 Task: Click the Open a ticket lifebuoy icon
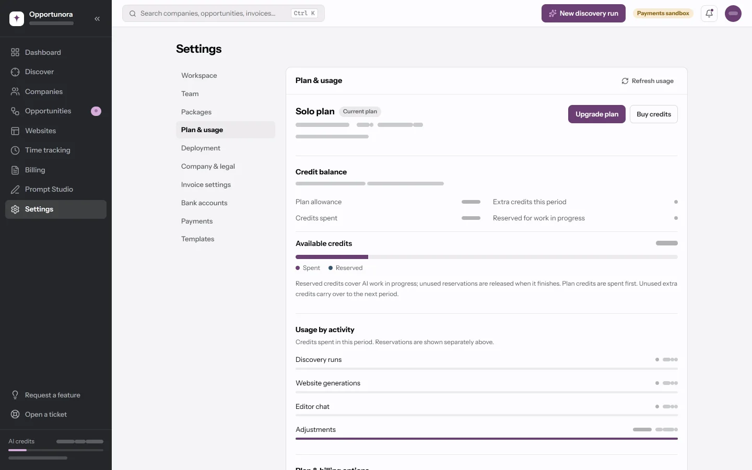15,415
